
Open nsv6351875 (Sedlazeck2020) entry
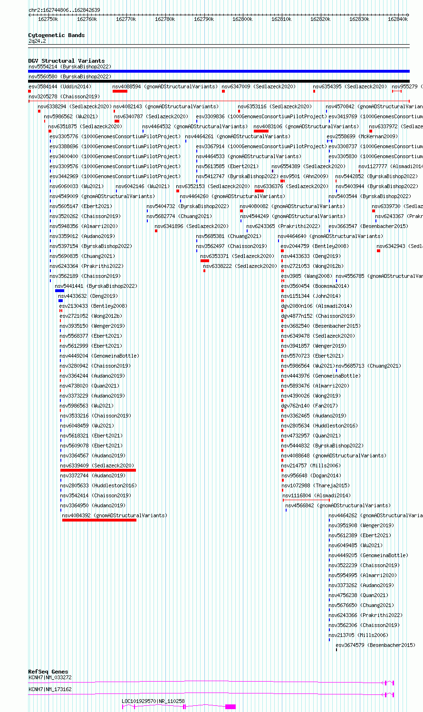click(x=85, y=126)
